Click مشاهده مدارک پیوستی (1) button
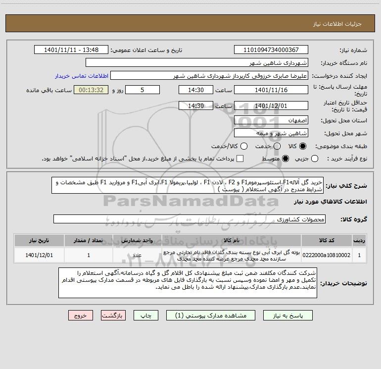This screenshot has width=381, height=369. tap(211, 316)
